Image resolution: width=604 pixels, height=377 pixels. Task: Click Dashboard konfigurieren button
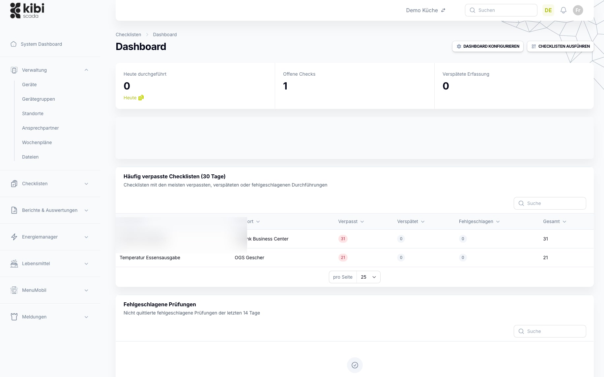coord(488,46)
